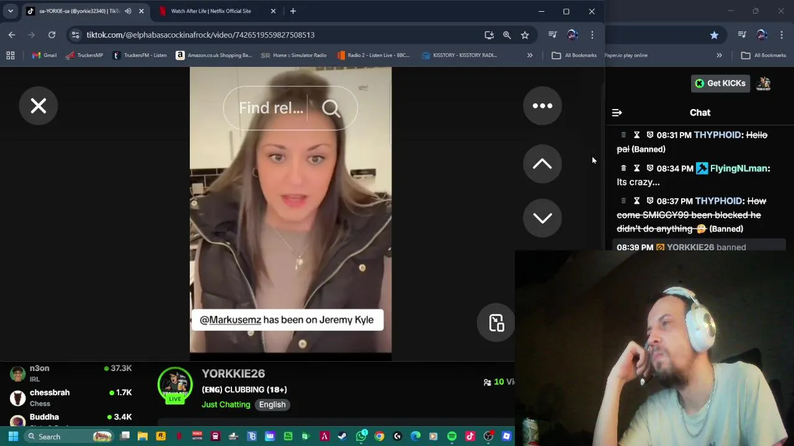Install app icon in address bar
Screen dimensions: 794x446
(489, 35)
